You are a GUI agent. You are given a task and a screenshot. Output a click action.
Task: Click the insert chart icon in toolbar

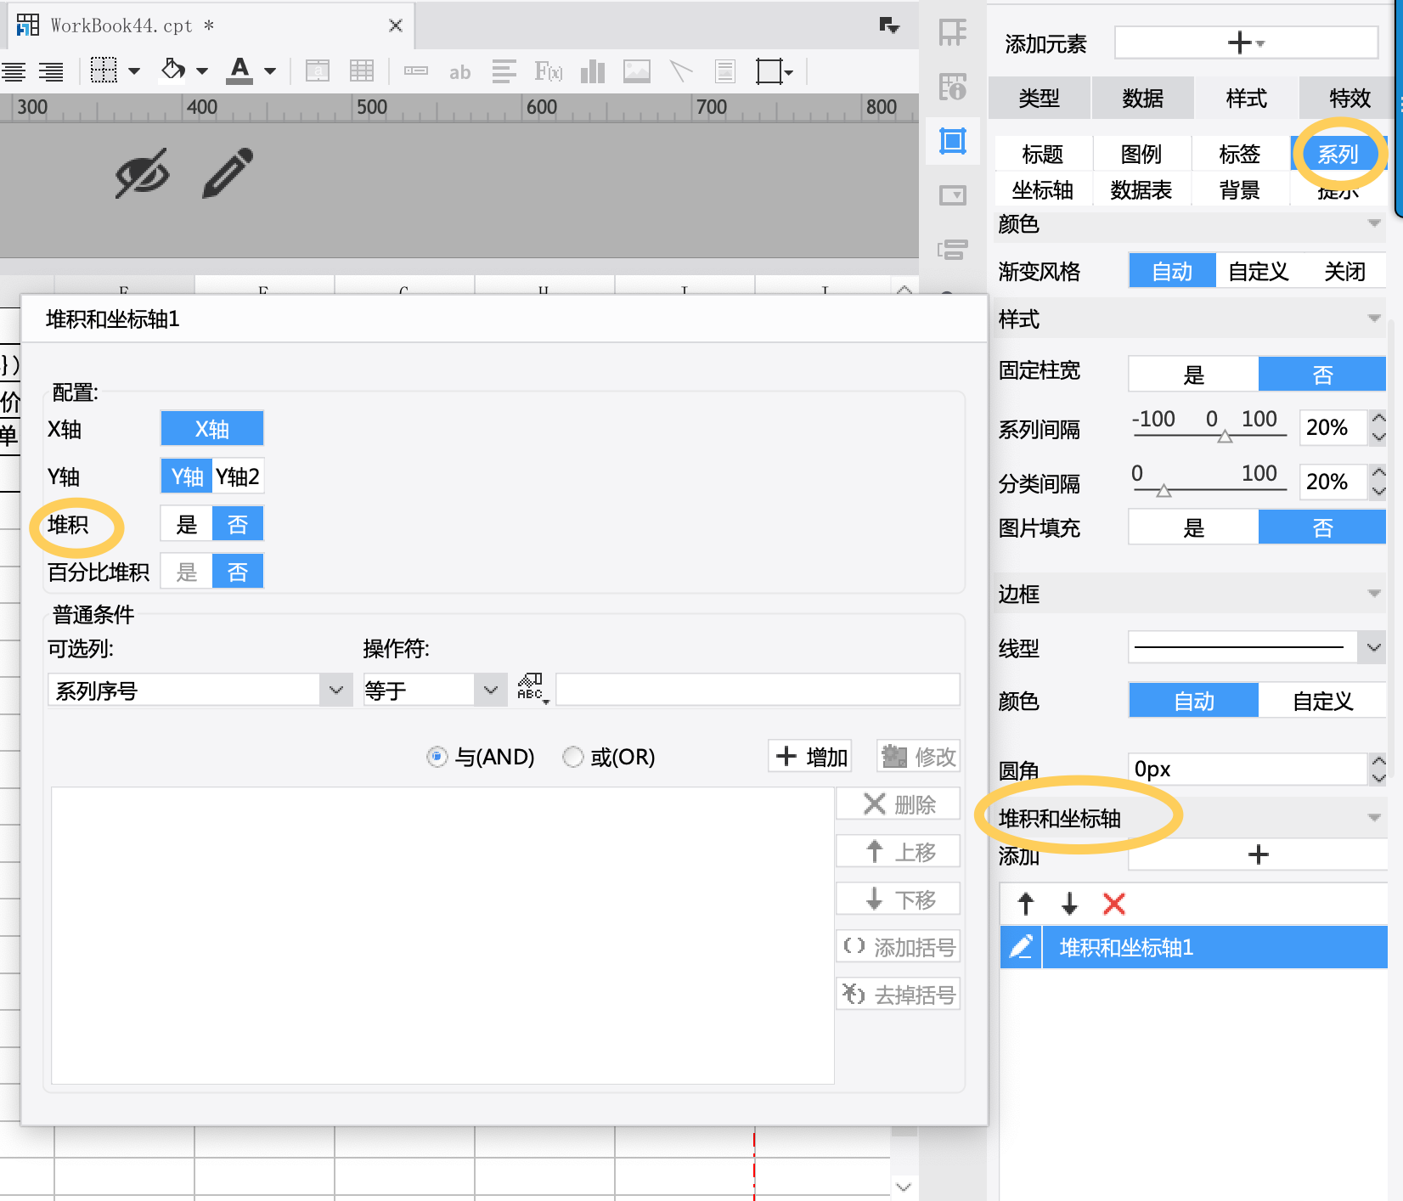click(592, 71)
